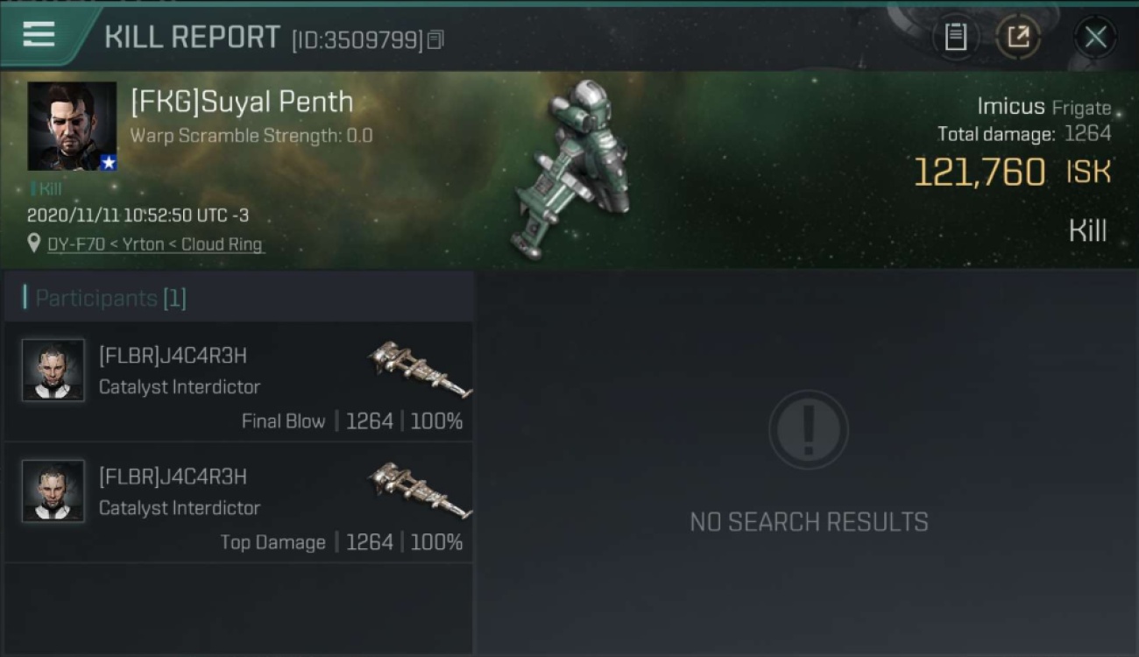
Task: Select the Final Blow Catalyst Interdictor ship icon
Action: click(x=421, y=369)
